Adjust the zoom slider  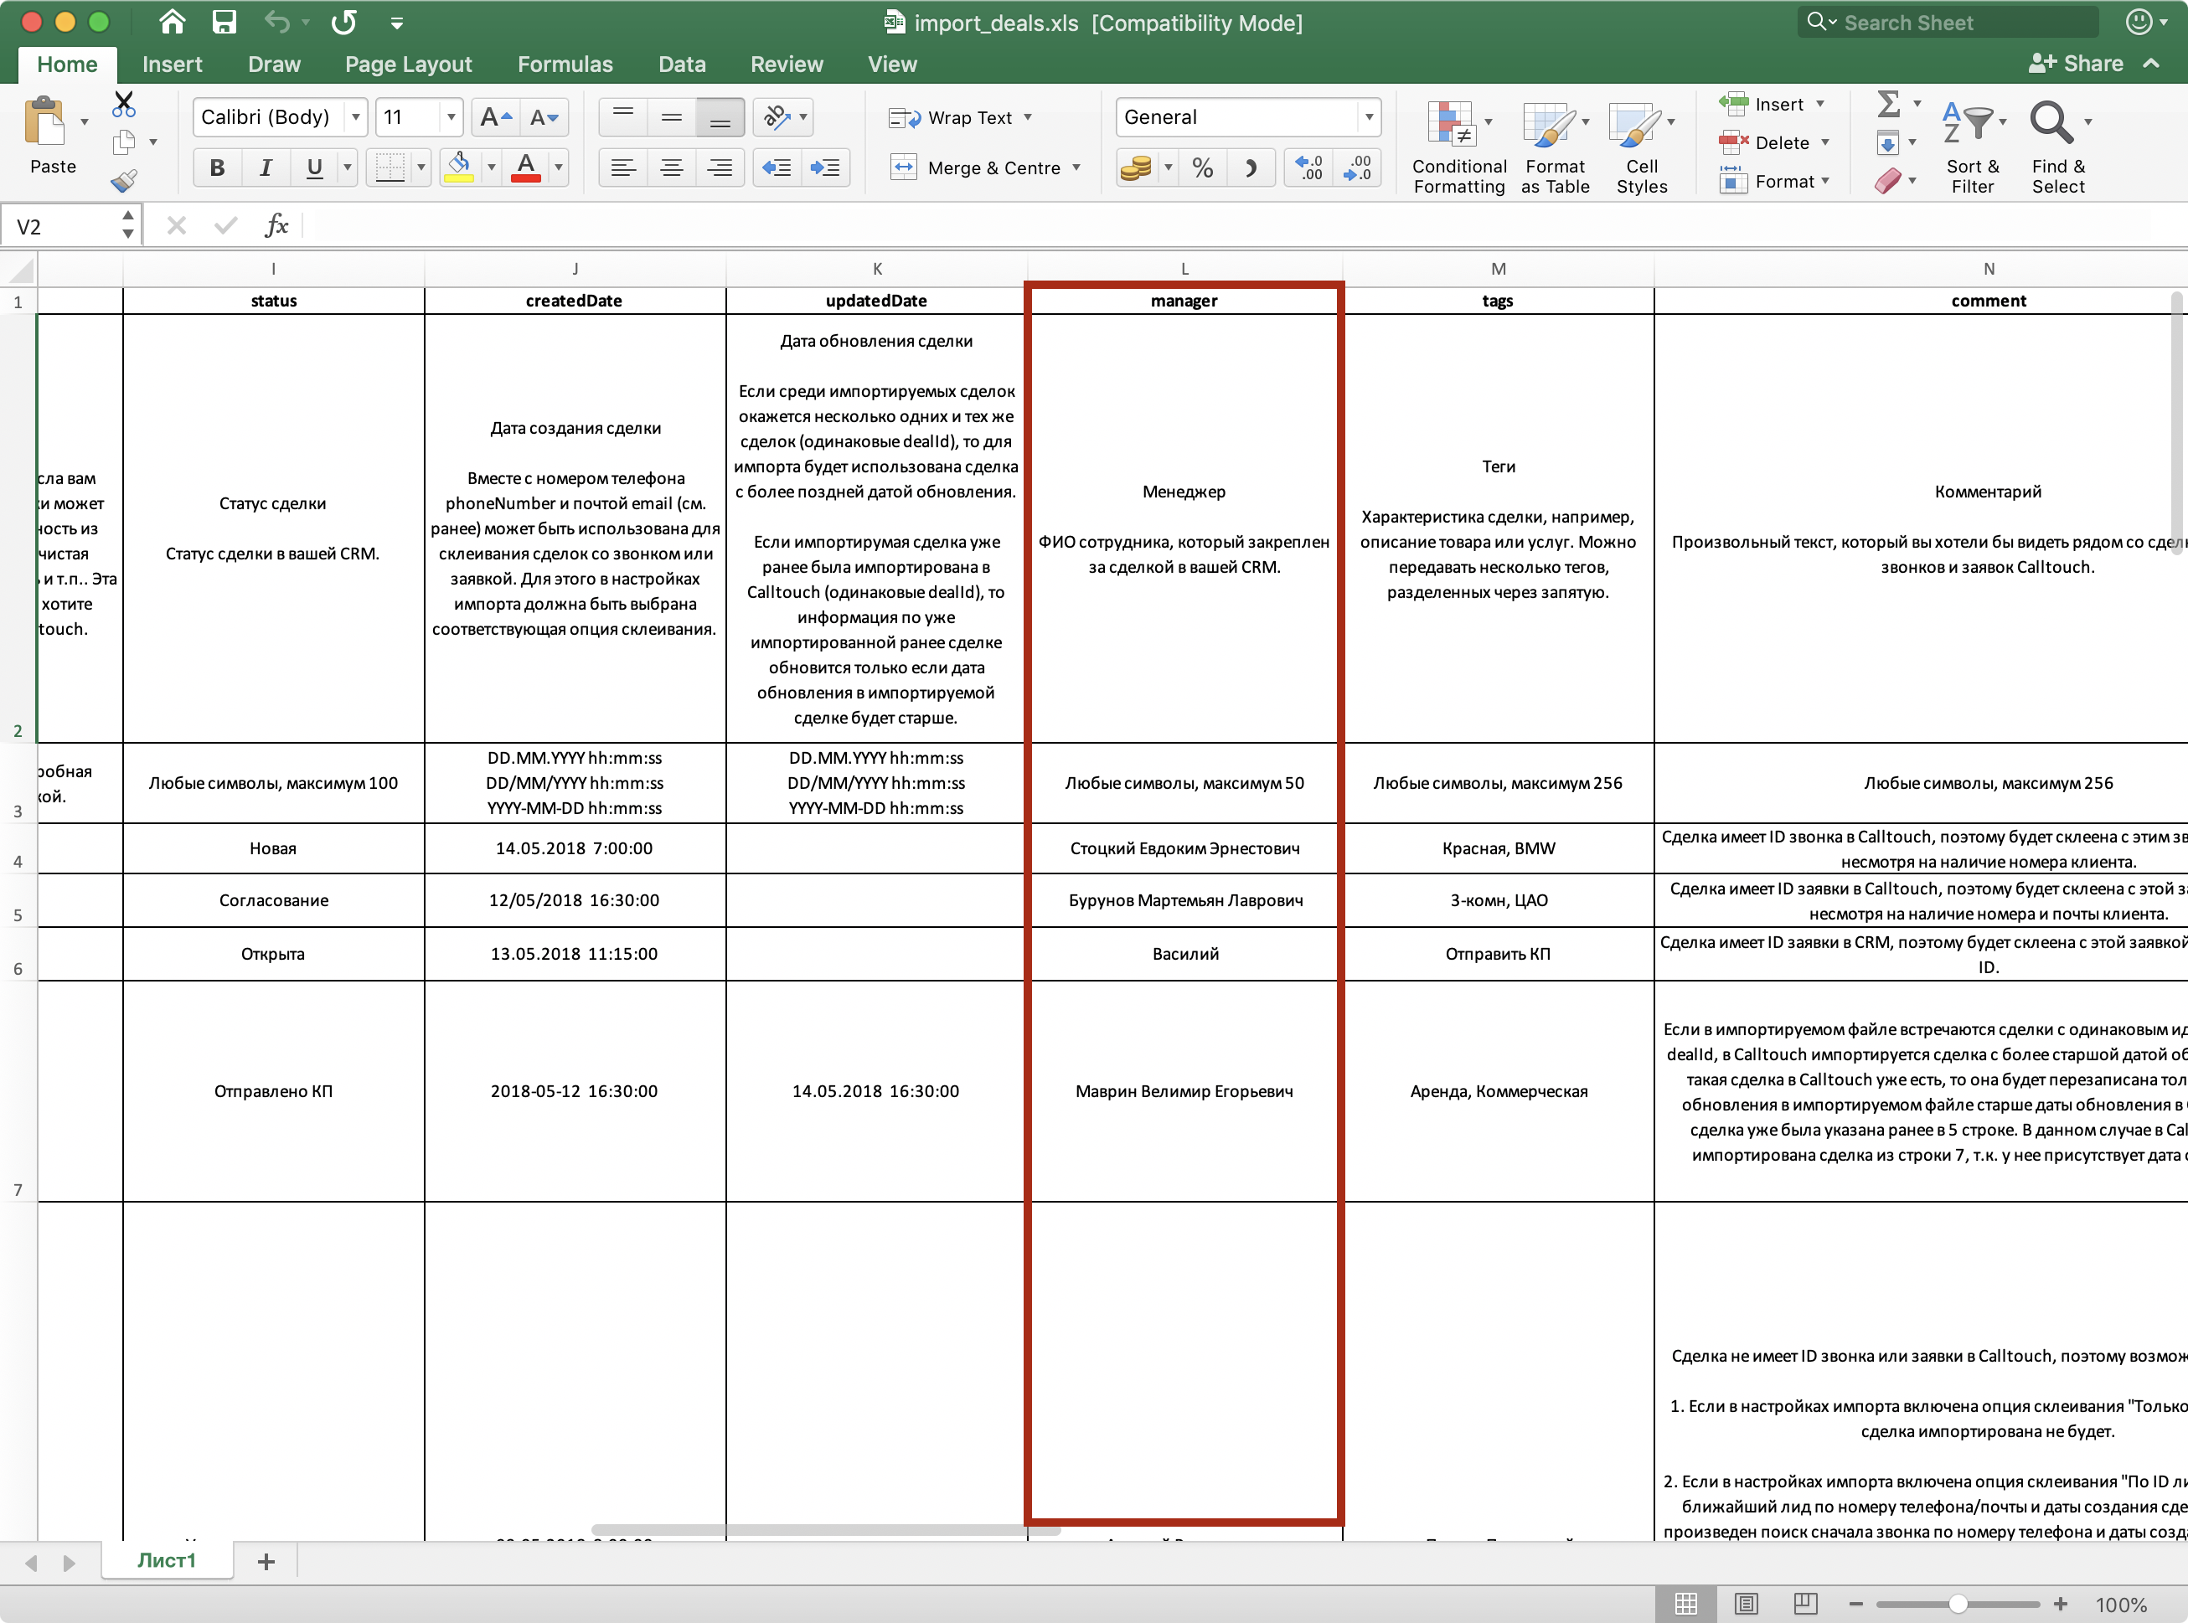(1958, 1605)
